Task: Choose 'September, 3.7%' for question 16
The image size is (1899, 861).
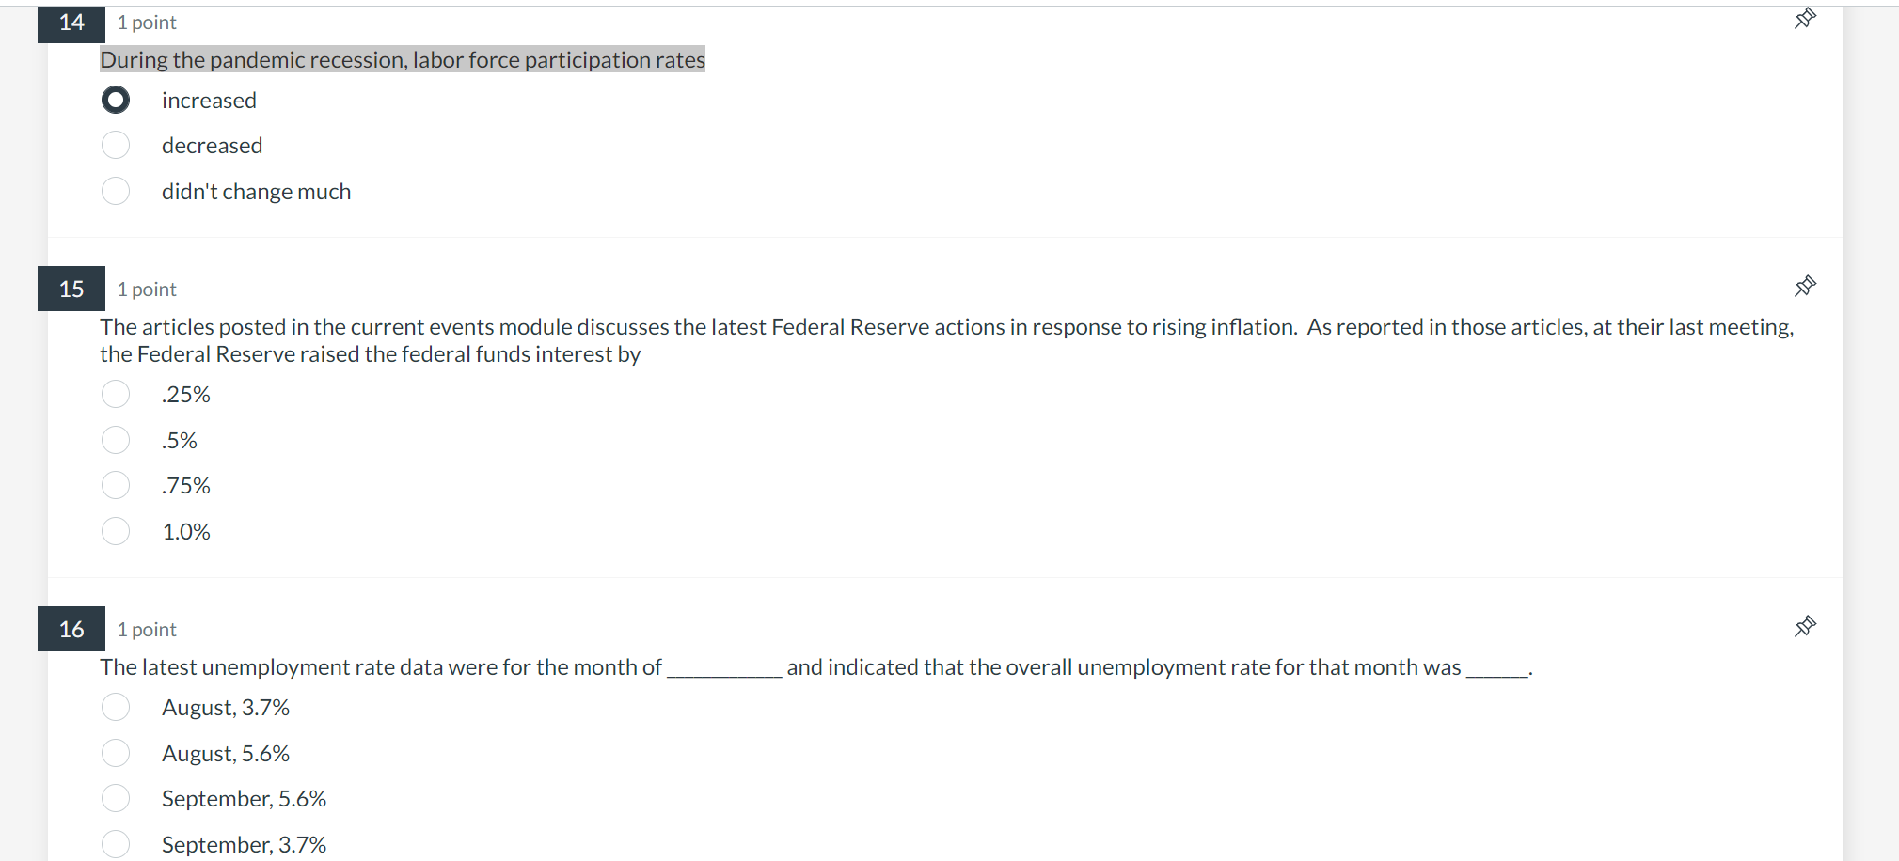Action: pyautogui.click(x=115, y=843)
